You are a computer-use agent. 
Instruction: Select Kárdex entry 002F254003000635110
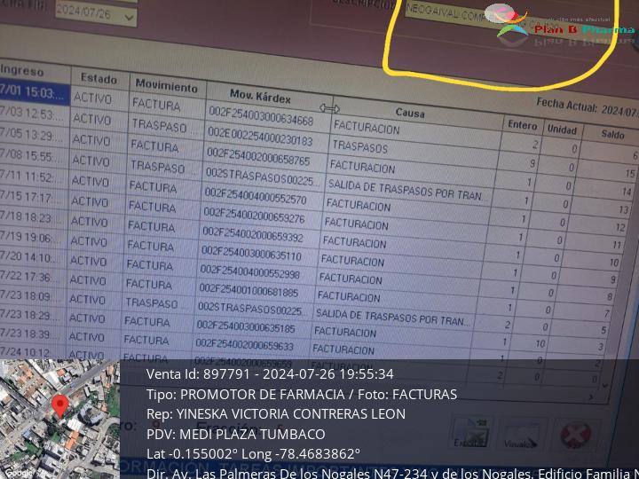(x=251, y=253)
